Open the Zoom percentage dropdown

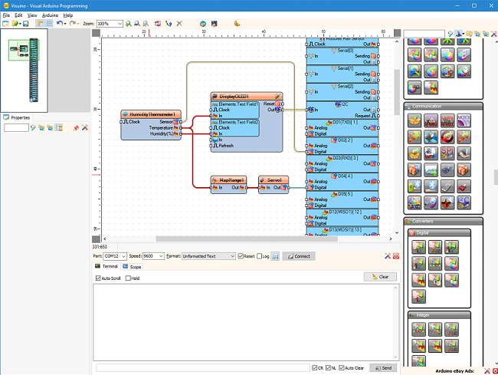pos(120,24)
